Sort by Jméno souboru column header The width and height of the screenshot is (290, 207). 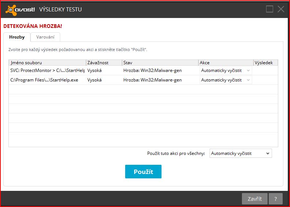point(47,63)
